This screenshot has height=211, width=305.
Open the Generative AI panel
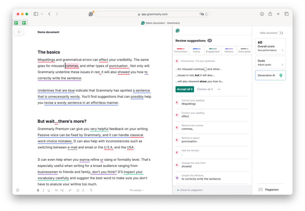270,75
